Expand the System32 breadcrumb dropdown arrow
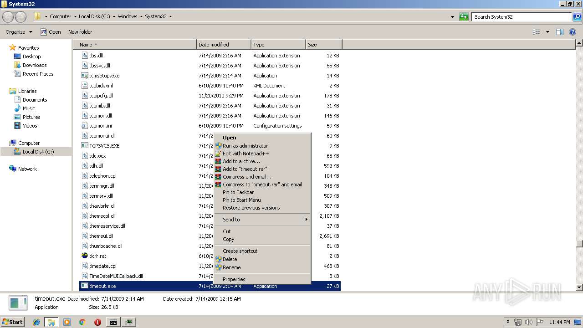This screenshot has width=583, height=328. coord(170,17)
